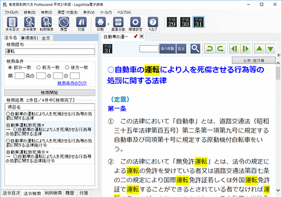Select result 自動車運転致死傷＊

(x=50, y=129)
